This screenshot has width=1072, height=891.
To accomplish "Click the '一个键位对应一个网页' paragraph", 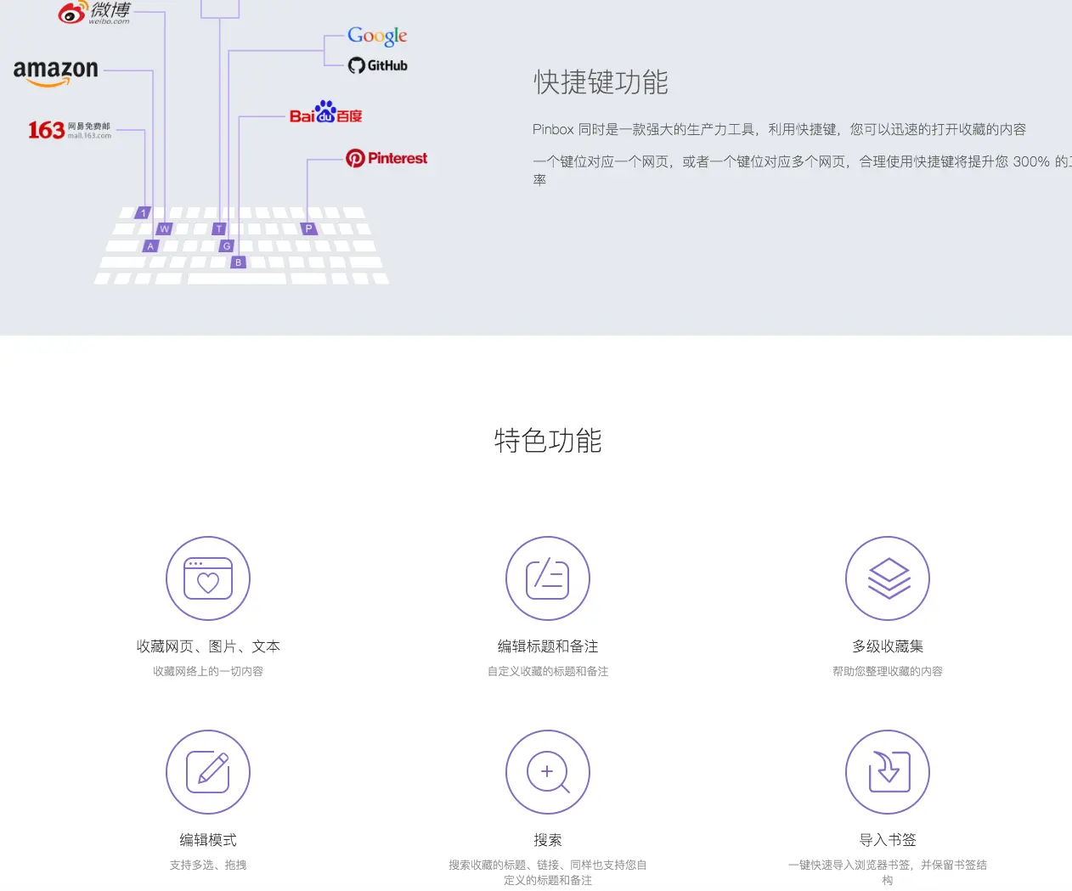I will click(802, 170).
